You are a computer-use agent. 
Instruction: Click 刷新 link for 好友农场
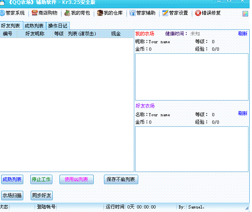pos(243,113)
